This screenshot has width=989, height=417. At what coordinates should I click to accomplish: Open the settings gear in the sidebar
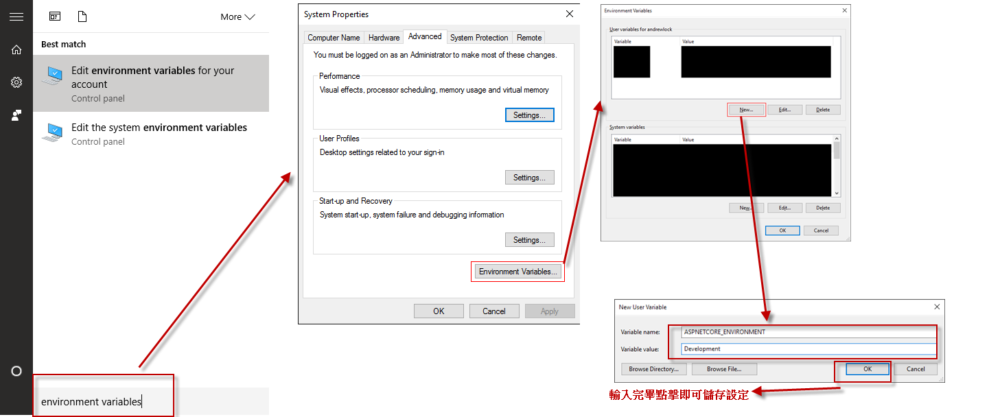pos(16,82)
